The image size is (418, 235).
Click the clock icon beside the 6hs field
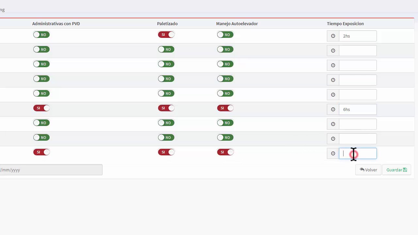[333, 109]
